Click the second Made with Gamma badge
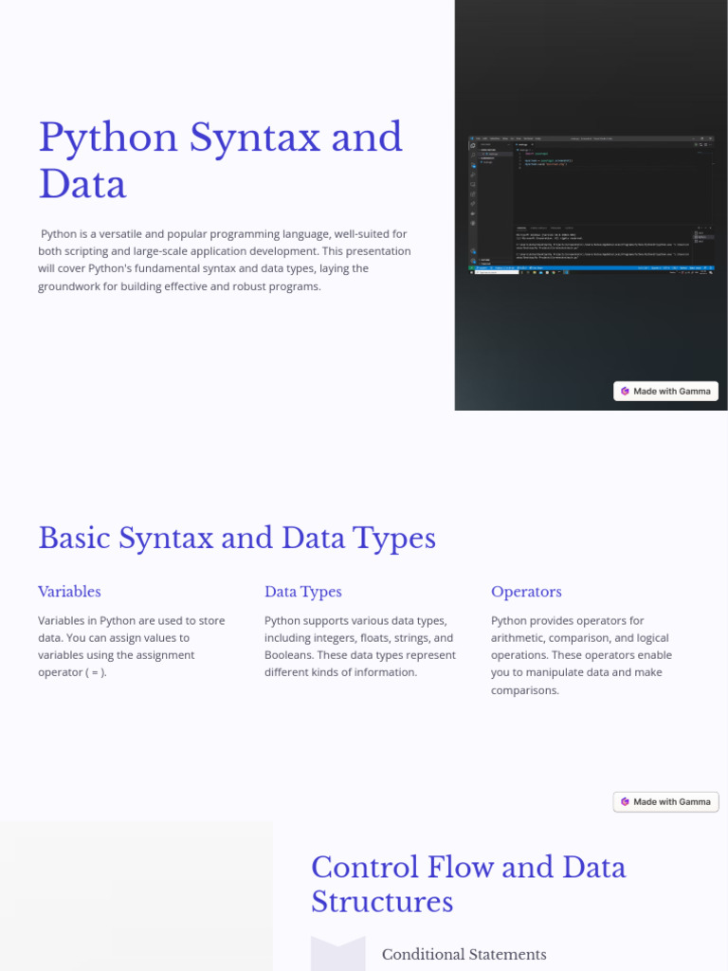The image size is (728, 971). [665, 801]
